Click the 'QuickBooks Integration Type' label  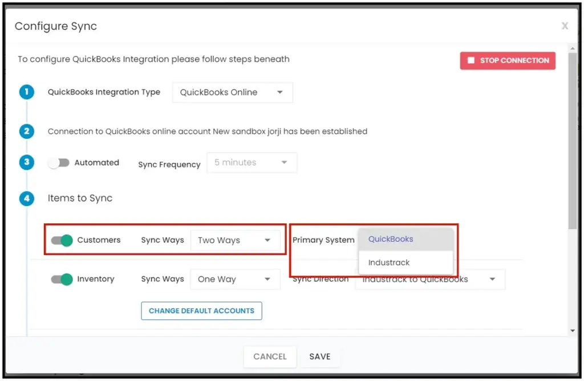pos(104,92)
